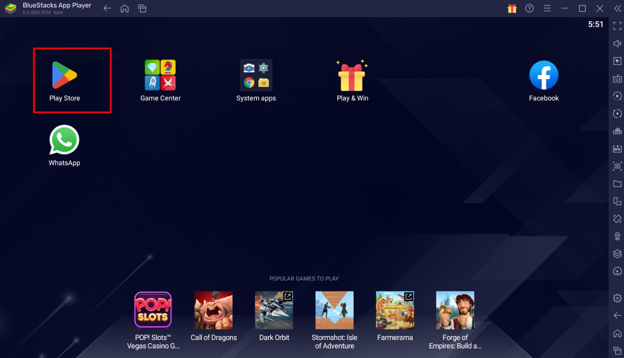Open the hamburger menu
This screenshot has height=358, width=624.
[547, 8]
